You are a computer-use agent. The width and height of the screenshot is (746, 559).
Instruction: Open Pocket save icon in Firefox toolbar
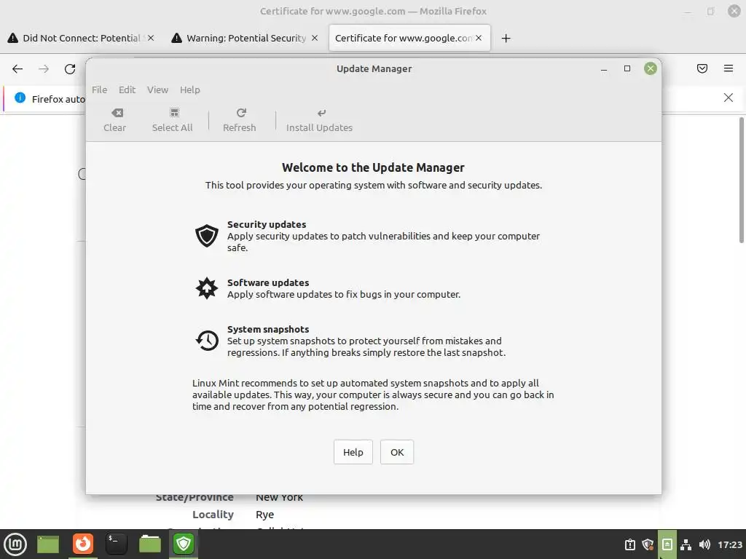coord(702,68)
